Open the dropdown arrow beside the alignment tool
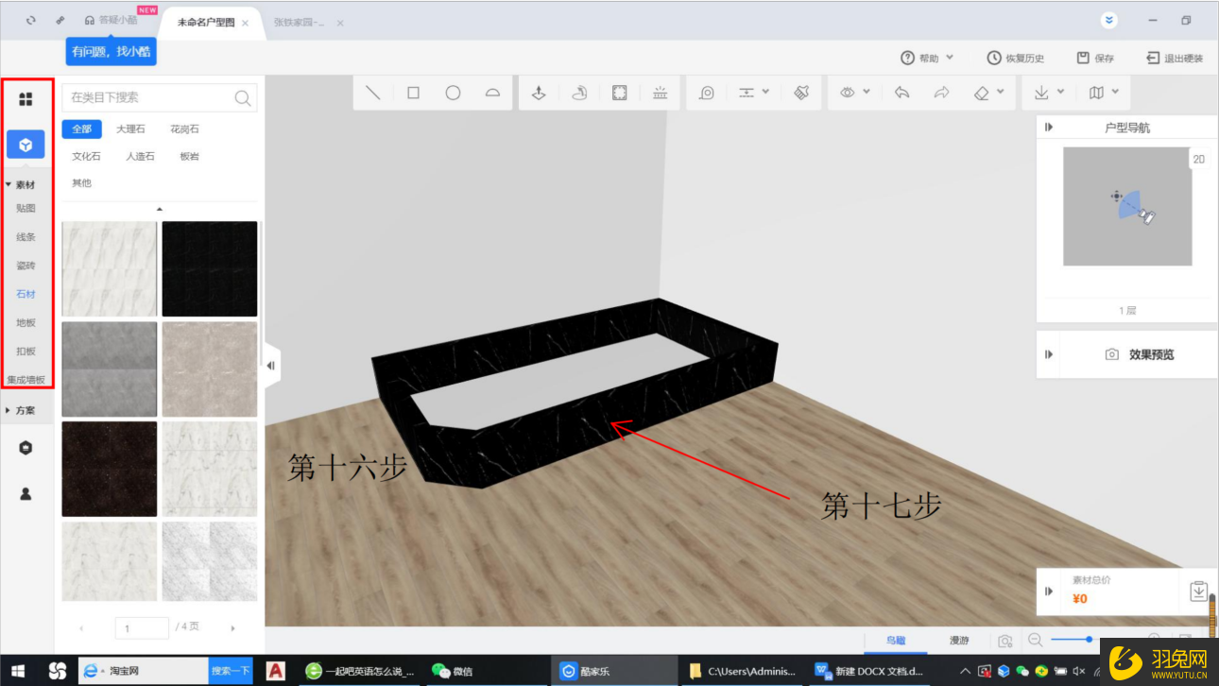 point(765,92)
